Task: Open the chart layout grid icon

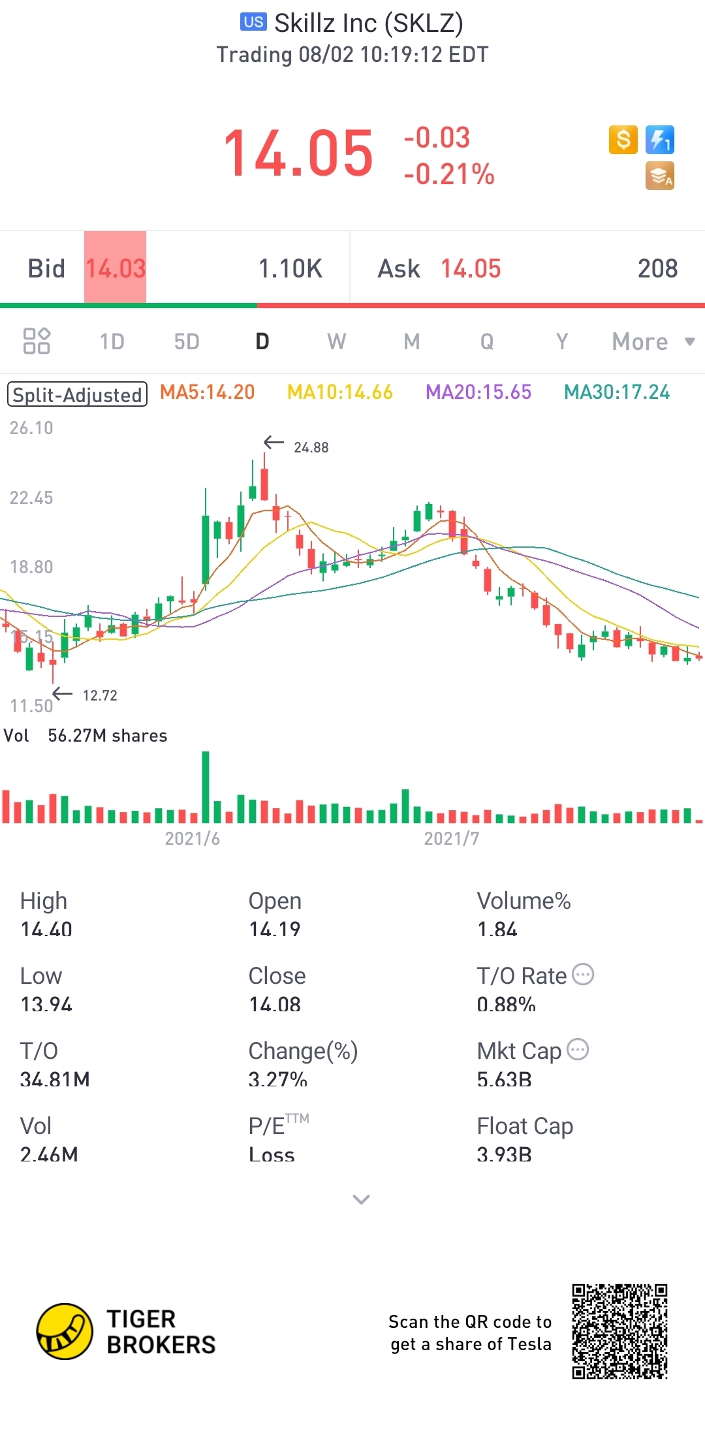Action: pyautogui.click(x=37, y=341)
